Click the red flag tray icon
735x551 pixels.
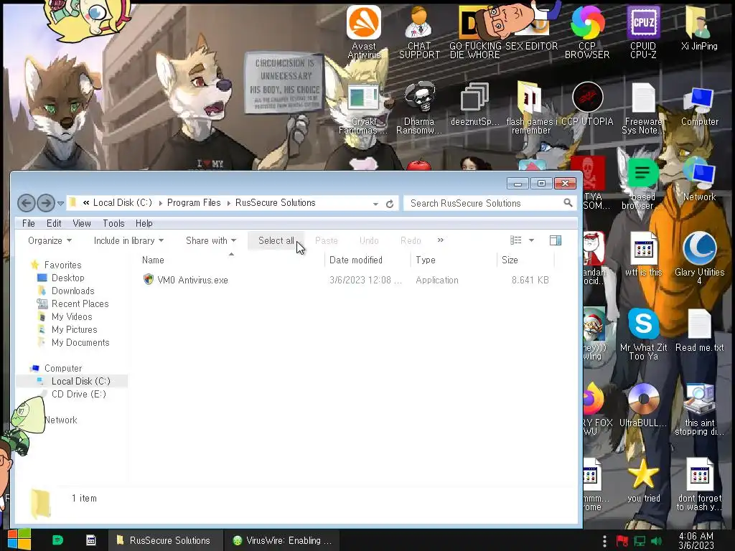(622, 541)
